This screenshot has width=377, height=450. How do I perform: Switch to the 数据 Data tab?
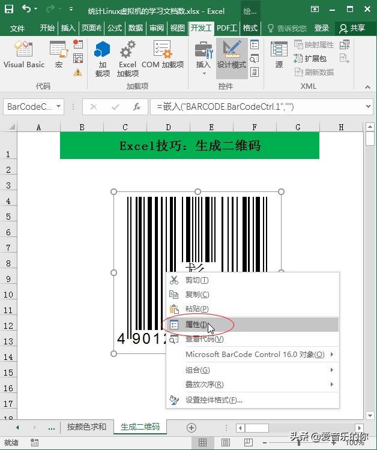pos(136,28)
